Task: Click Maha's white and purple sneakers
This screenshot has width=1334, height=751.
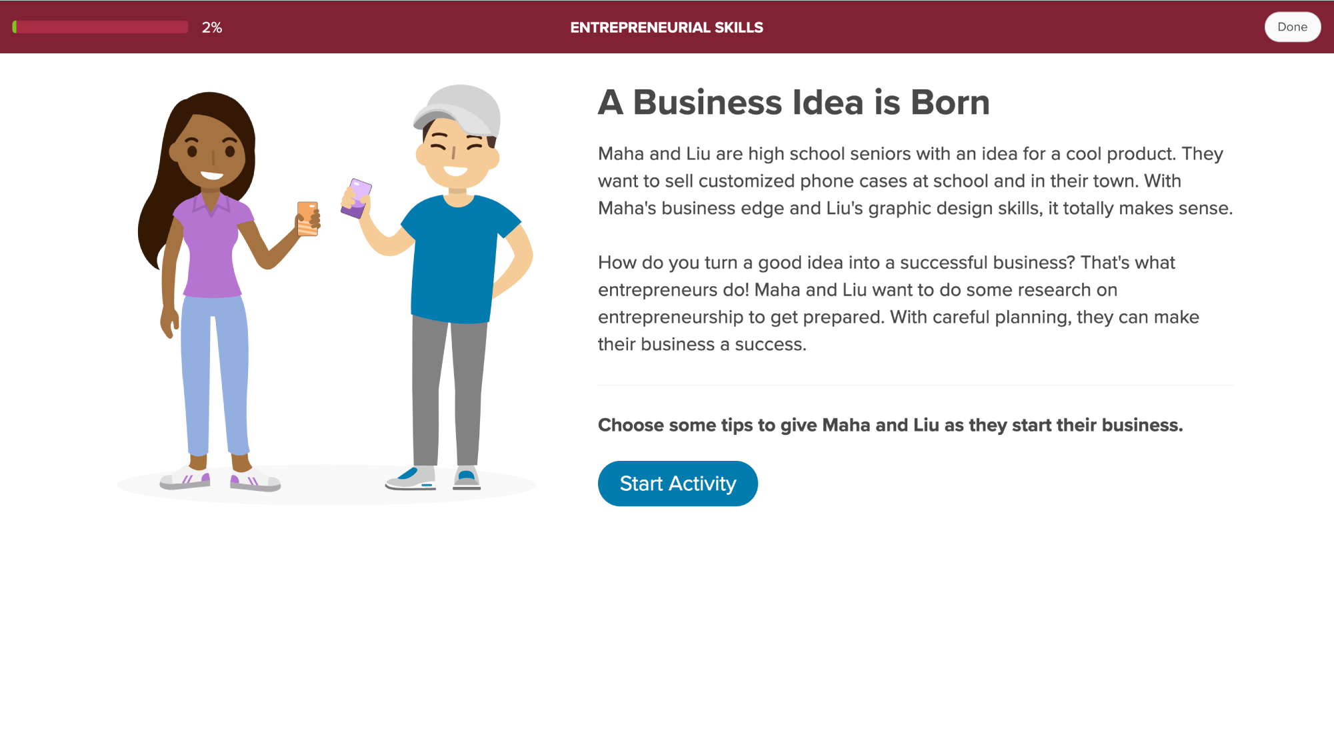Action: pos(219,480)
